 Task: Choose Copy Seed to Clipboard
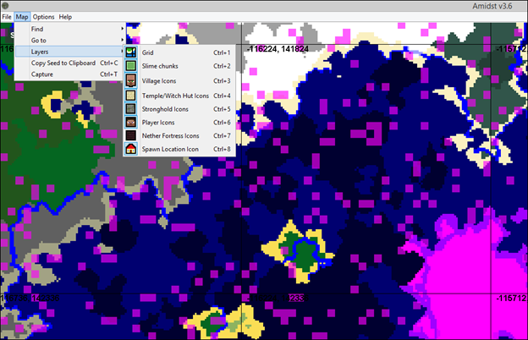coord(70,63)
